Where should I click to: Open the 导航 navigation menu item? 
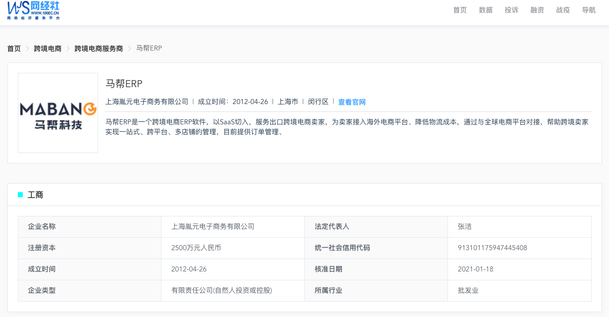coord(589,10)
